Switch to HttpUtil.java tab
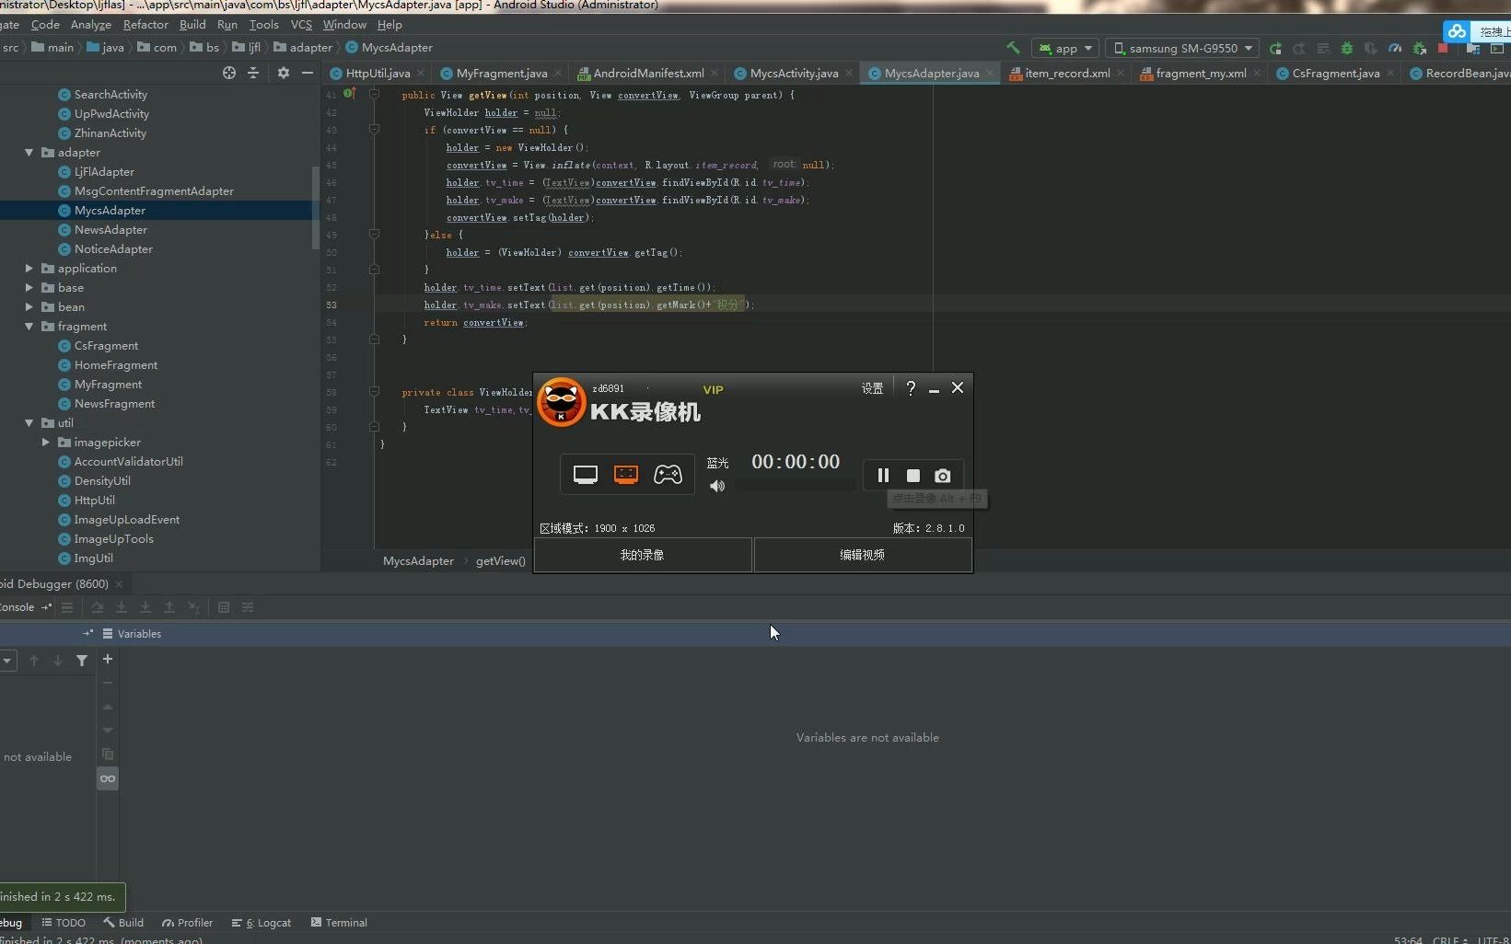 (378, 74)
